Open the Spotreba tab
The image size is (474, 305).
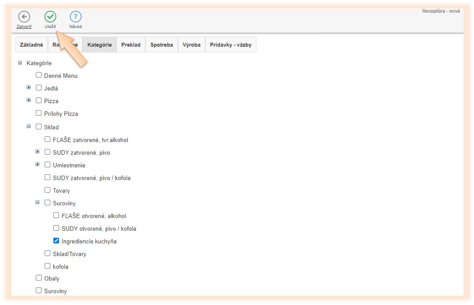click(161, 45)
